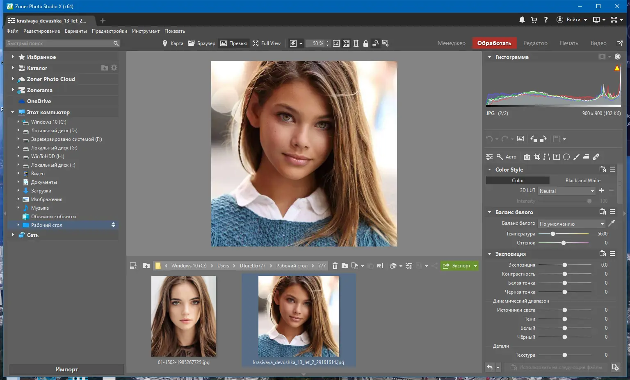Toggle the 1:1 zoom view button
The width and height of the screenshot is (630, 380).
336,43
